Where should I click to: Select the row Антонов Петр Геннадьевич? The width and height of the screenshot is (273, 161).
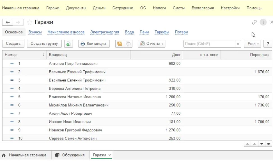(137, 64)
